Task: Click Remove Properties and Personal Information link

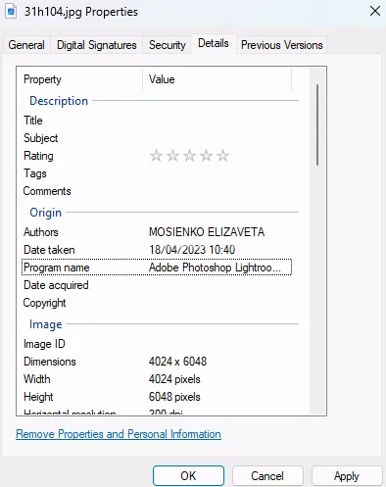Action: click(x=119, y=434)
